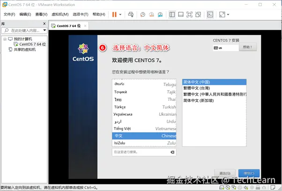Image resolution: width=282 pixels, height=191 pixels.
Task: Click the pause virtual machine icon
Action: (114, 14)
